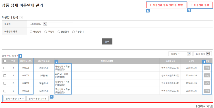Click the search keyword input field
The image size is (214, 108).
point(60,24)
